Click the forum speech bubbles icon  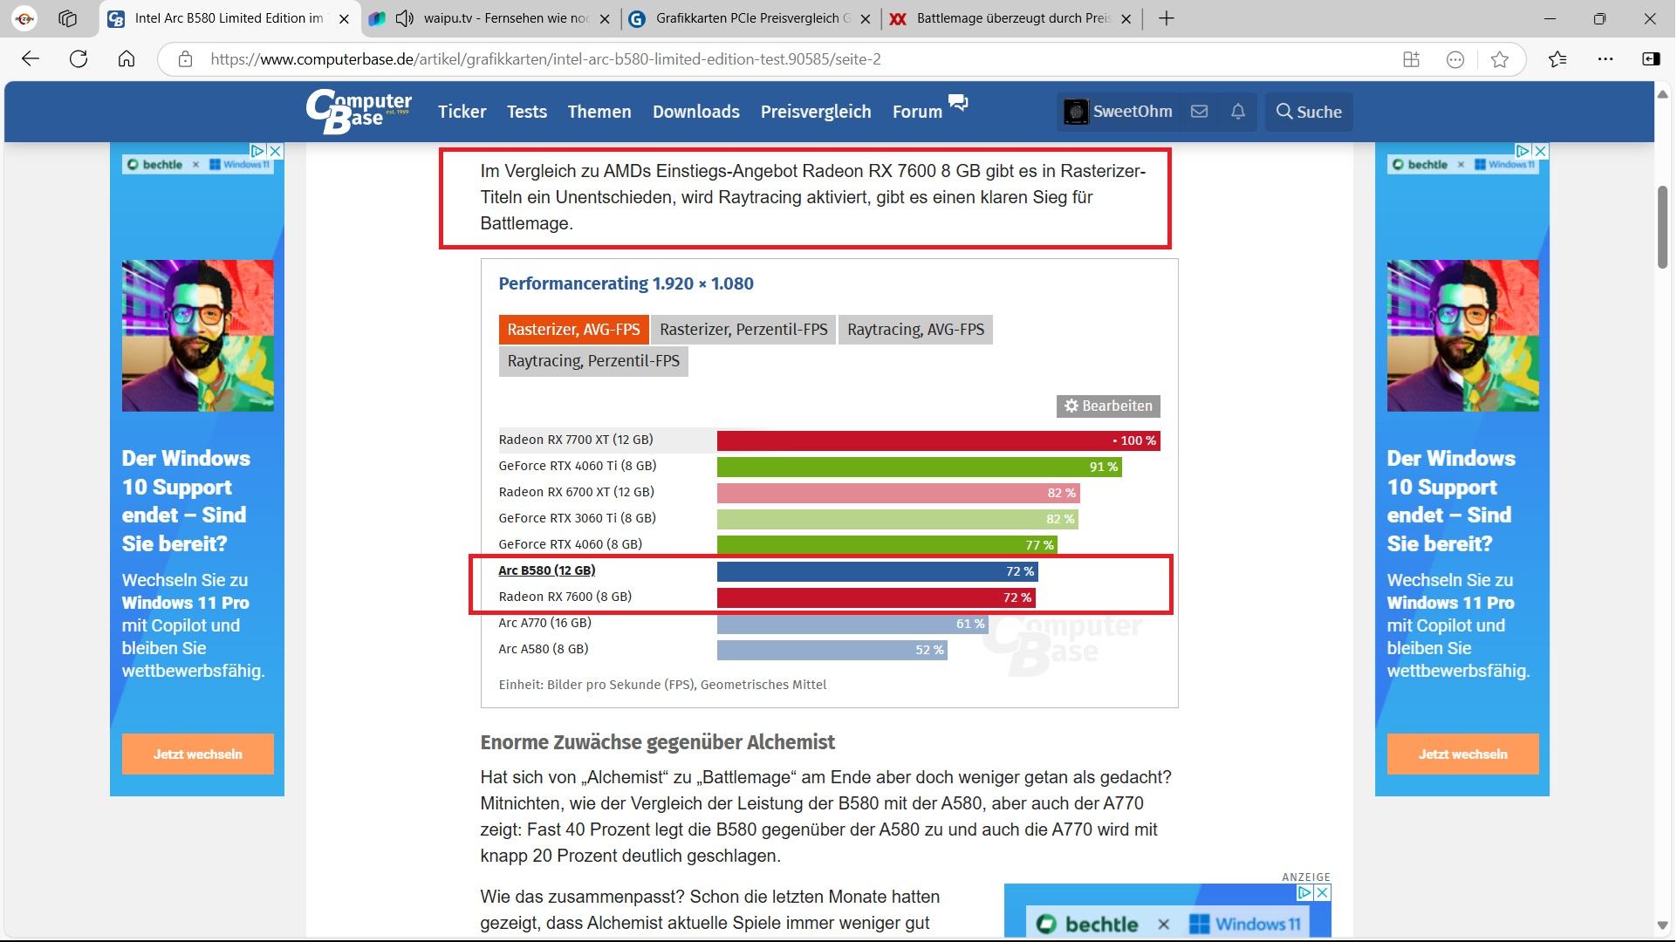point(958,103)
